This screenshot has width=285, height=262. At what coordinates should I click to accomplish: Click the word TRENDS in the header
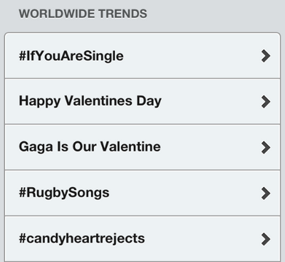(123, 14)
